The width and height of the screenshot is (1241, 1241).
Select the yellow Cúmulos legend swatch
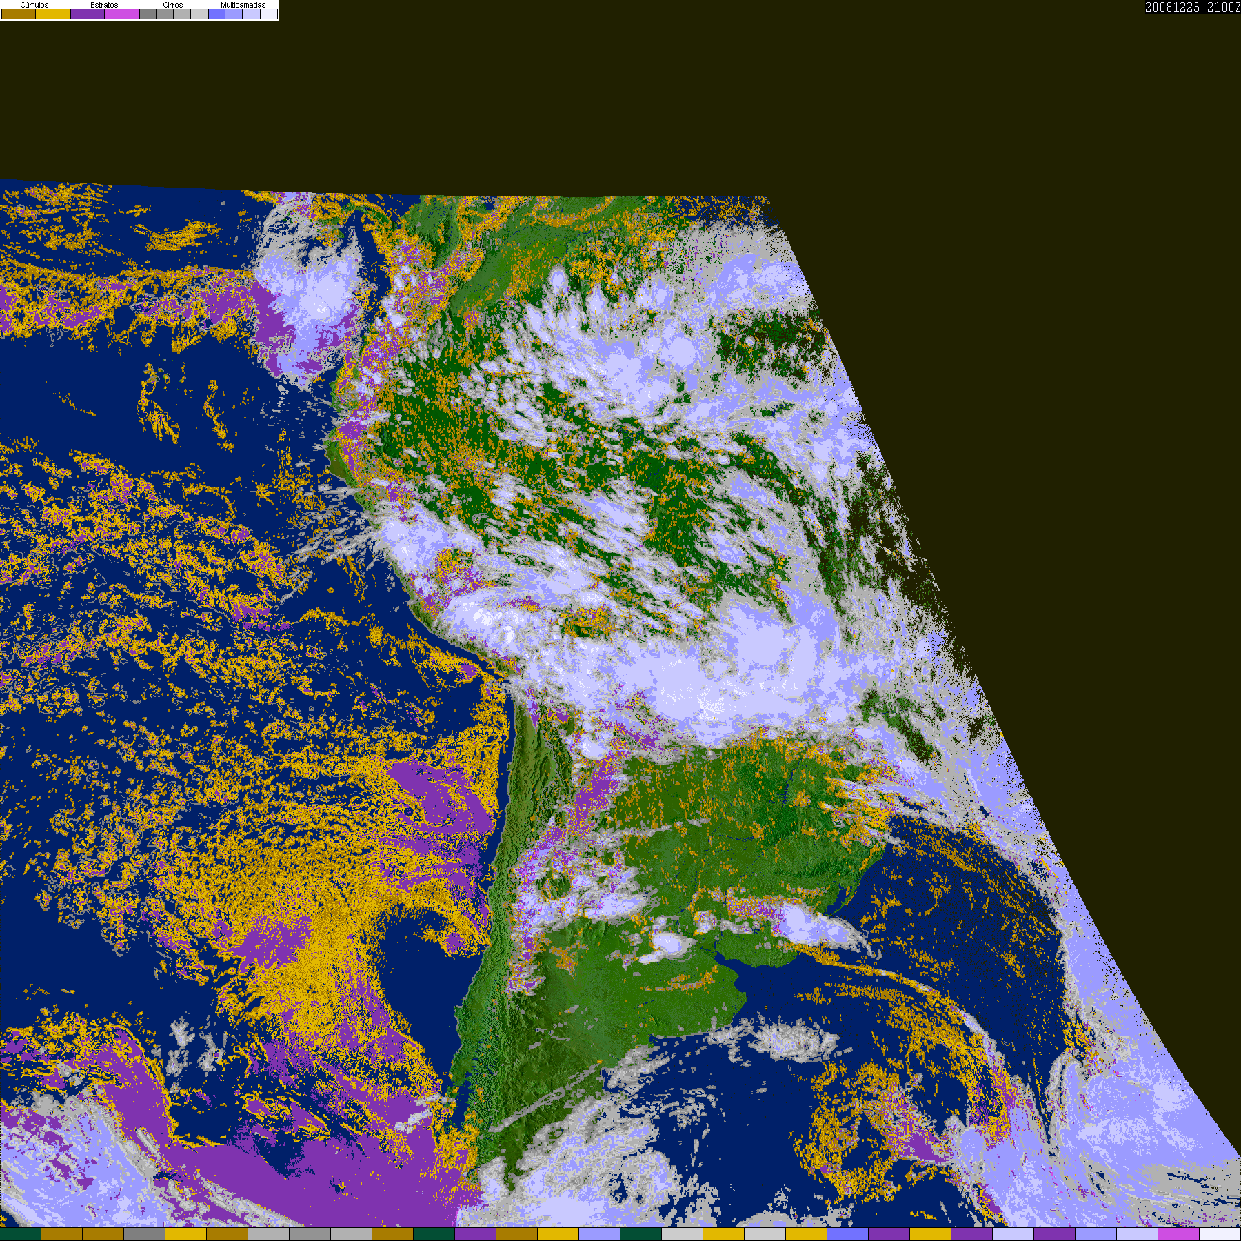click(53, 14)
